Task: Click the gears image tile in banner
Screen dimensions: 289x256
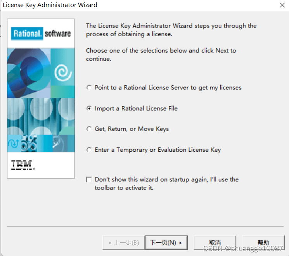Action: click(x=29, y=144)
